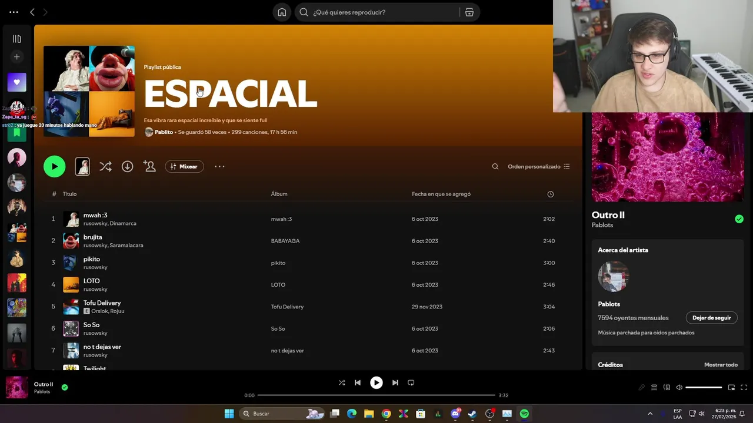Skip to previous track
The height and width of the screenshot is (423, 753).
coord(358,382)
